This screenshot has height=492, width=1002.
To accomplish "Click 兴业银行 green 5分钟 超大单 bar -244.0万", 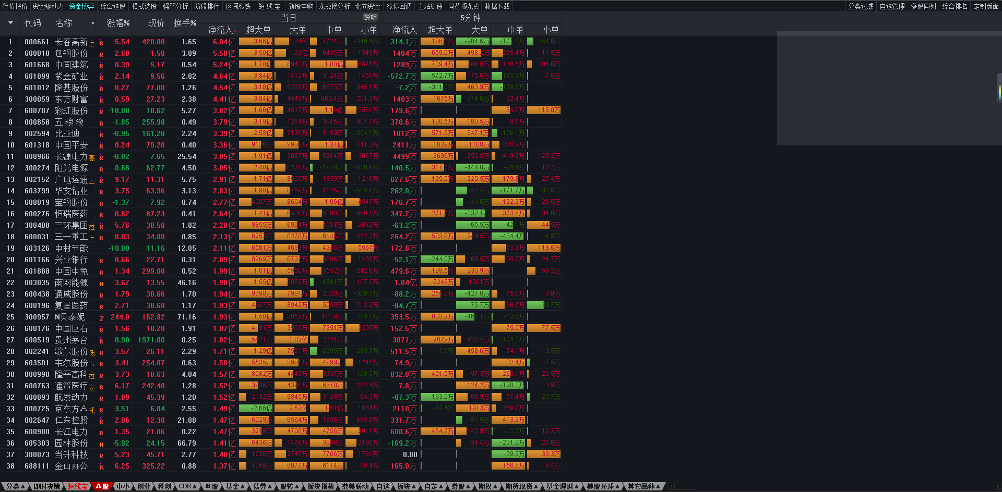I will [437, 260].
